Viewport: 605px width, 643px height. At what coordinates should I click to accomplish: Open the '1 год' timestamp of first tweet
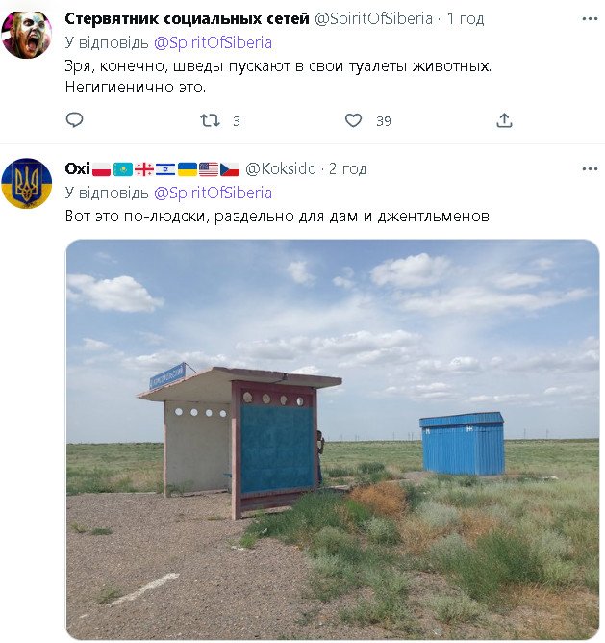click(x=466, y=19)
